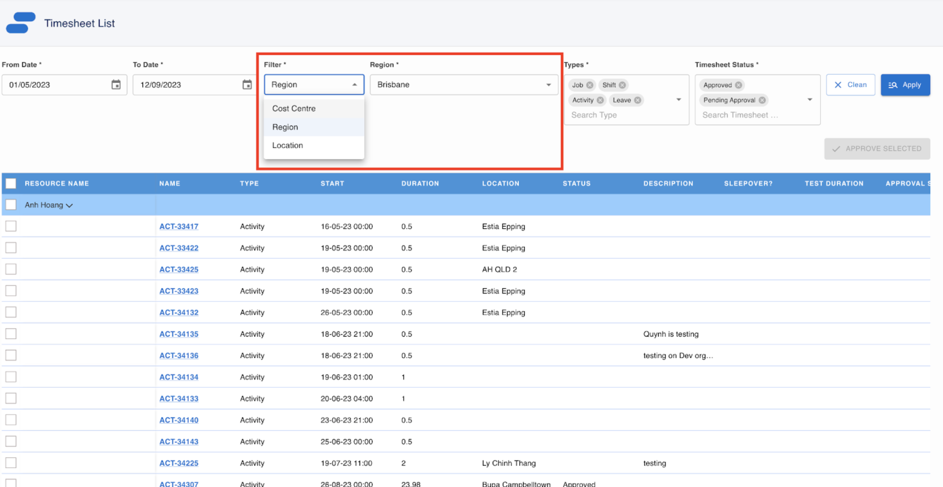
Task: Select the checkbox for row ACT-34135
Action: (x=11, y=334)
